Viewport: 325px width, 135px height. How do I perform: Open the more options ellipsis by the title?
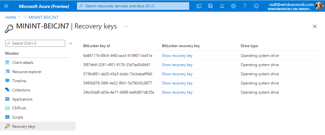(x=126, y=26)
